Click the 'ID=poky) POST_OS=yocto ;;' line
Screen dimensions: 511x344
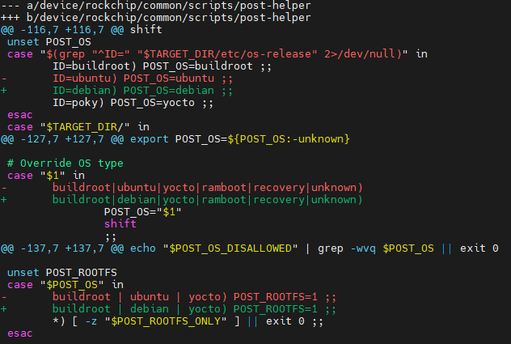(133, 103)
